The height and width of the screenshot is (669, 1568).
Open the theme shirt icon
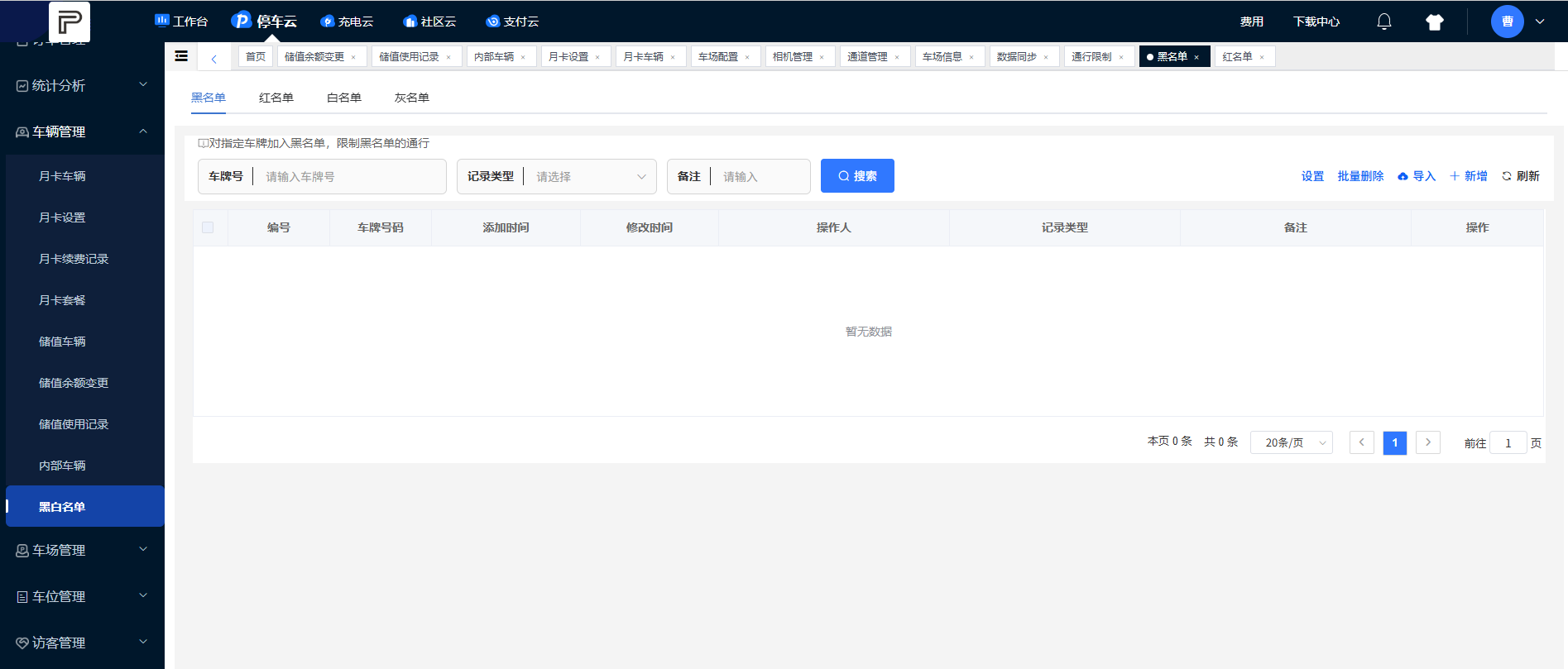[x=1435, y=22]
